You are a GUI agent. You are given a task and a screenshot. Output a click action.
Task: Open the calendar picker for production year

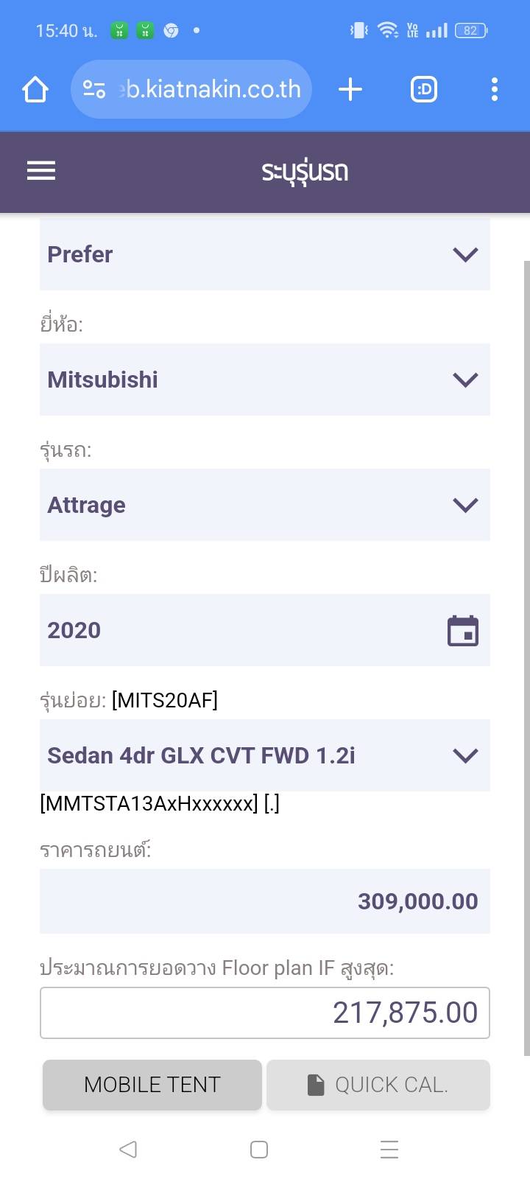(x=463, y=631)
